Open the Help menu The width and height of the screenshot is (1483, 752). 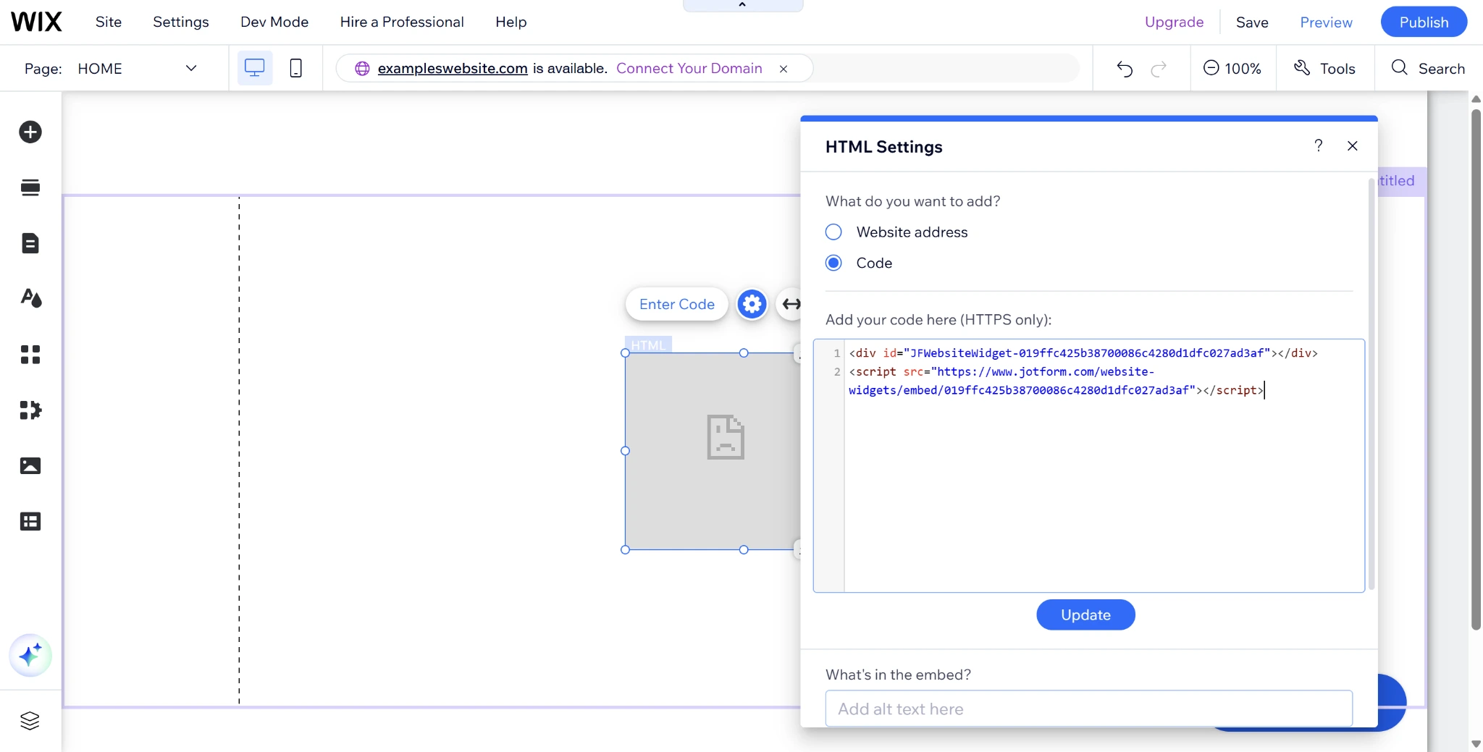pyautogui.click(x=511, y=22)
